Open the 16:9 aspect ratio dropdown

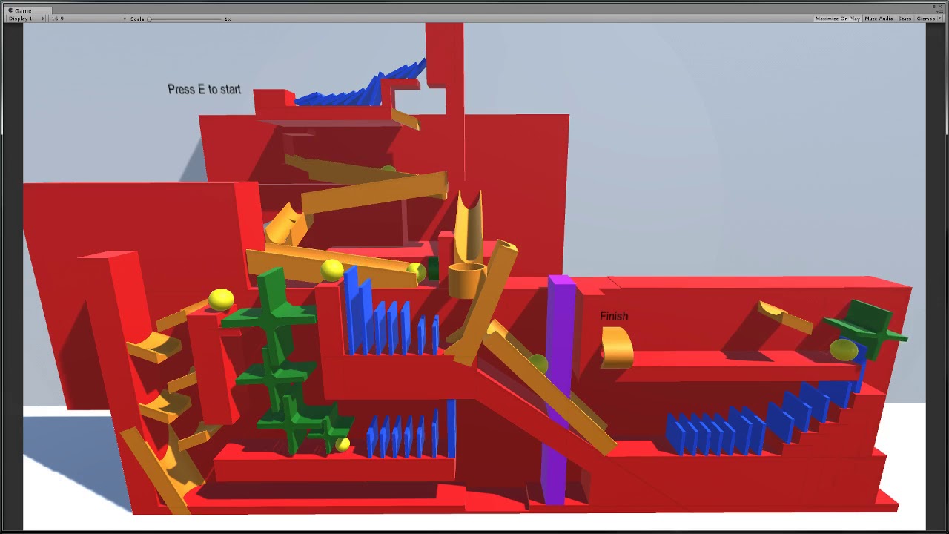pos(89,19)
